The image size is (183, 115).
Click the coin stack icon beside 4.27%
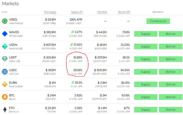(72, 32)
